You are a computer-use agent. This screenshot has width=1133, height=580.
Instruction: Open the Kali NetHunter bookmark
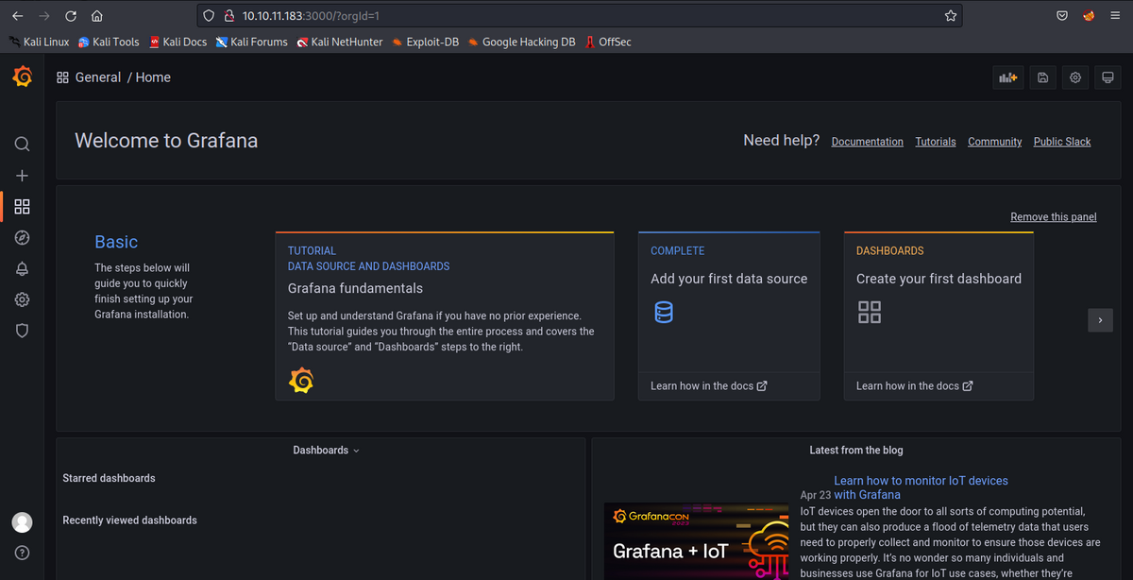[340, 42]
